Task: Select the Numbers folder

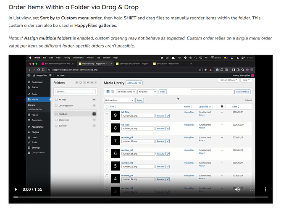Action: click(x=75, y=114)
